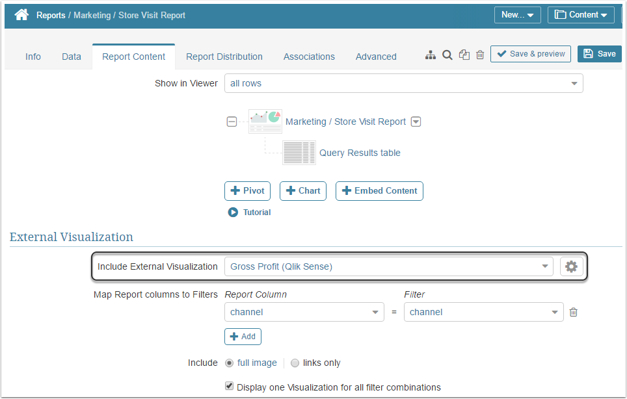627x399 pixels.
Task: Remove the channel filter mapping trash icon
Action: click(573, 312)
